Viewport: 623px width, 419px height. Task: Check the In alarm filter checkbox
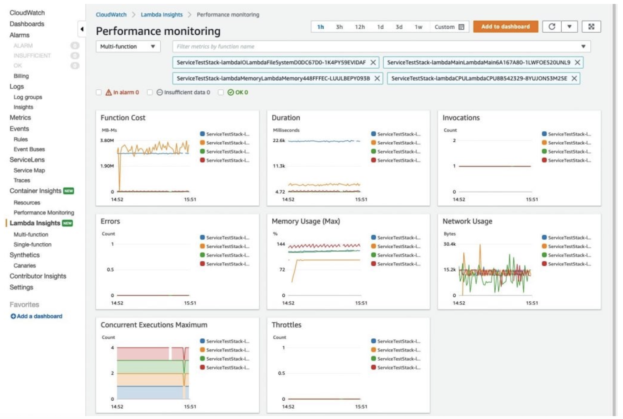tap(99, 92)
